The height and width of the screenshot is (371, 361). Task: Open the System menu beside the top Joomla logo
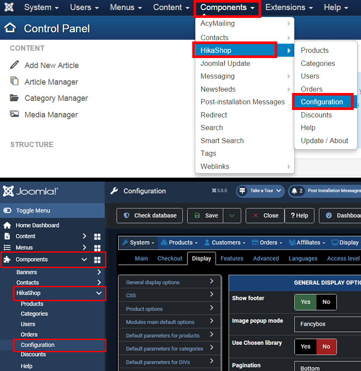tap(41, 7)
